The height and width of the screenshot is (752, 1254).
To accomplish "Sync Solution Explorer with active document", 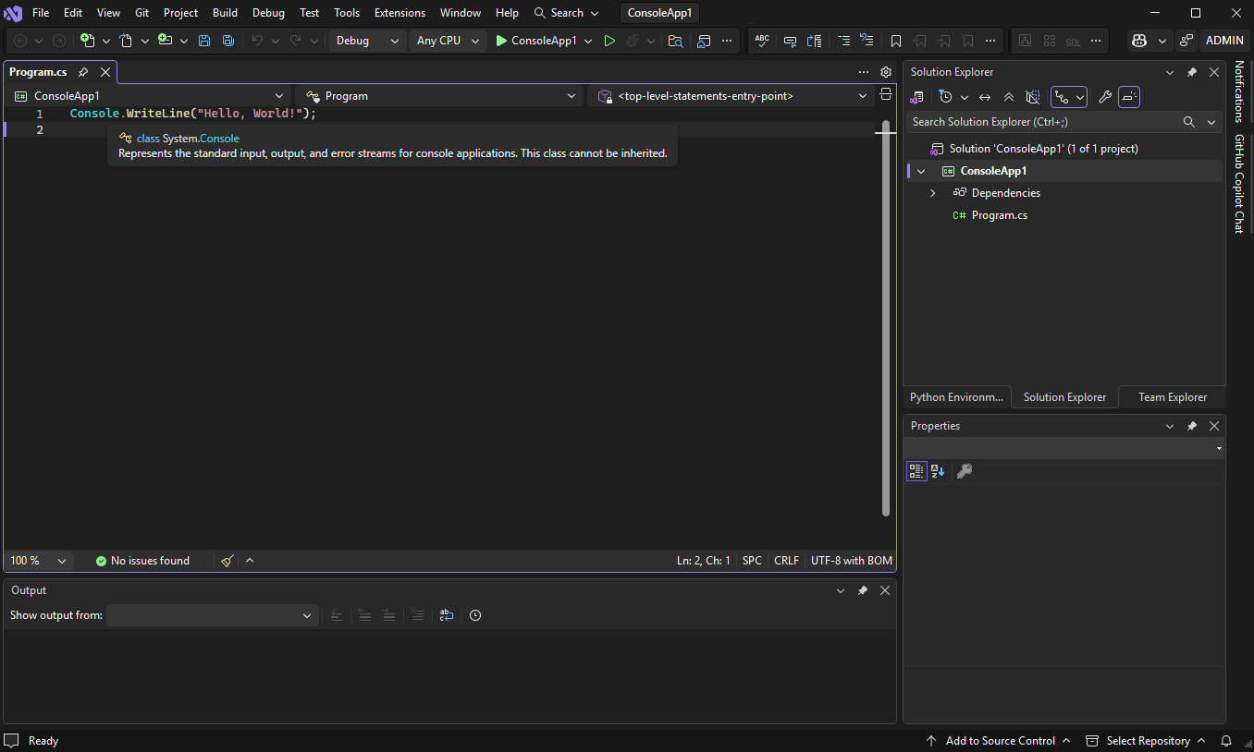I will pyautogui.click(x=984, y=97).
